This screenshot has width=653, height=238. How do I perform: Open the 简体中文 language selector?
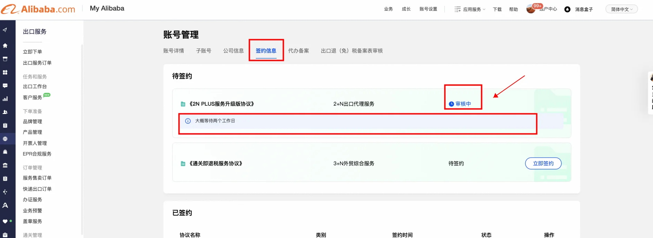[621, 9]
